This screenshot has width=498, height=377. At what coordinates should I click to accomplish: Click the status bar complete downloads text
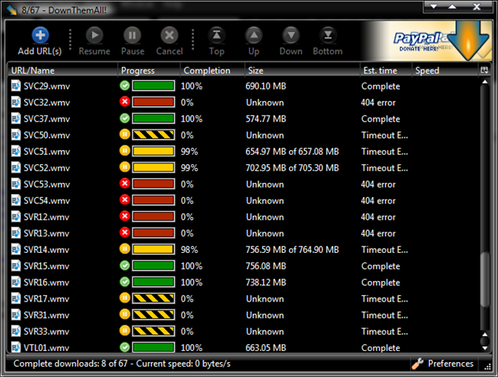122,364
